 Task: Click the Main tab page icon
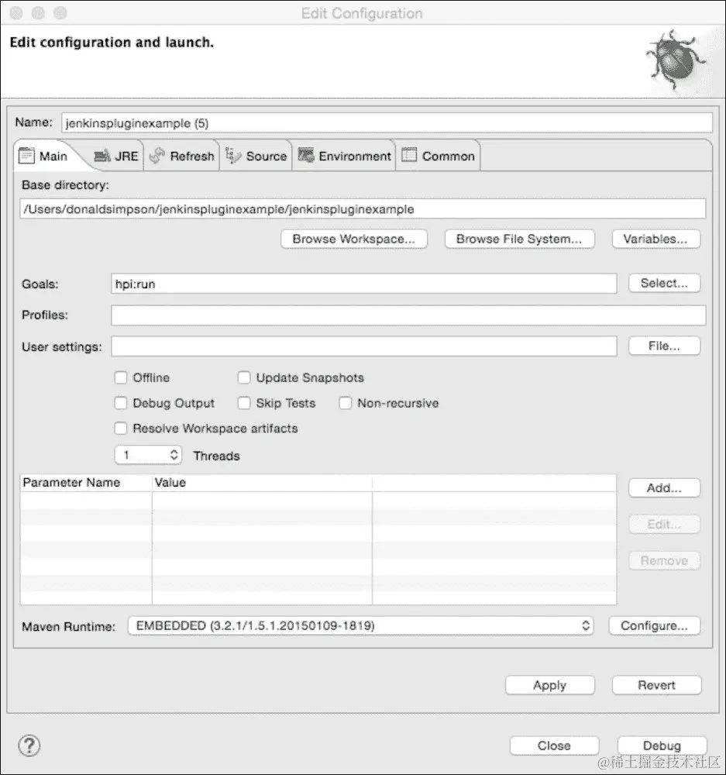[x=26, y=156]
